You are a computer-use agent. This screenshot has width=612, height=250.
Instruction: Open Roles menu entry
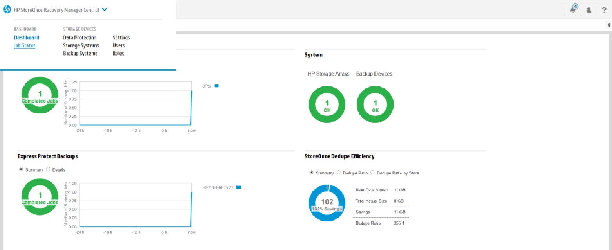[x=118, y=53]
